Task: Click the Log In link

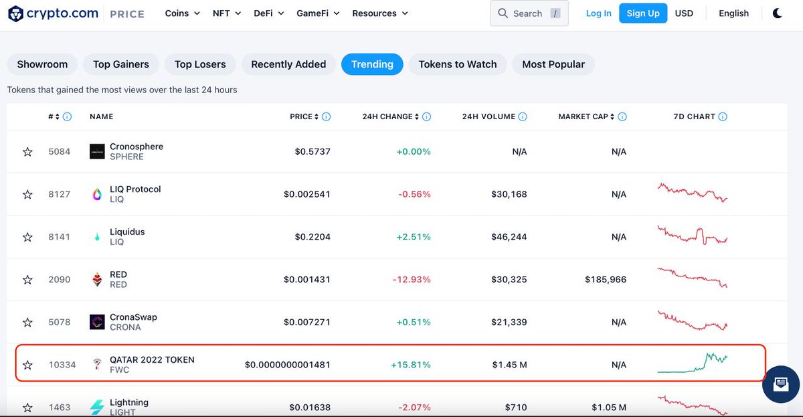Action: [598, 13]
